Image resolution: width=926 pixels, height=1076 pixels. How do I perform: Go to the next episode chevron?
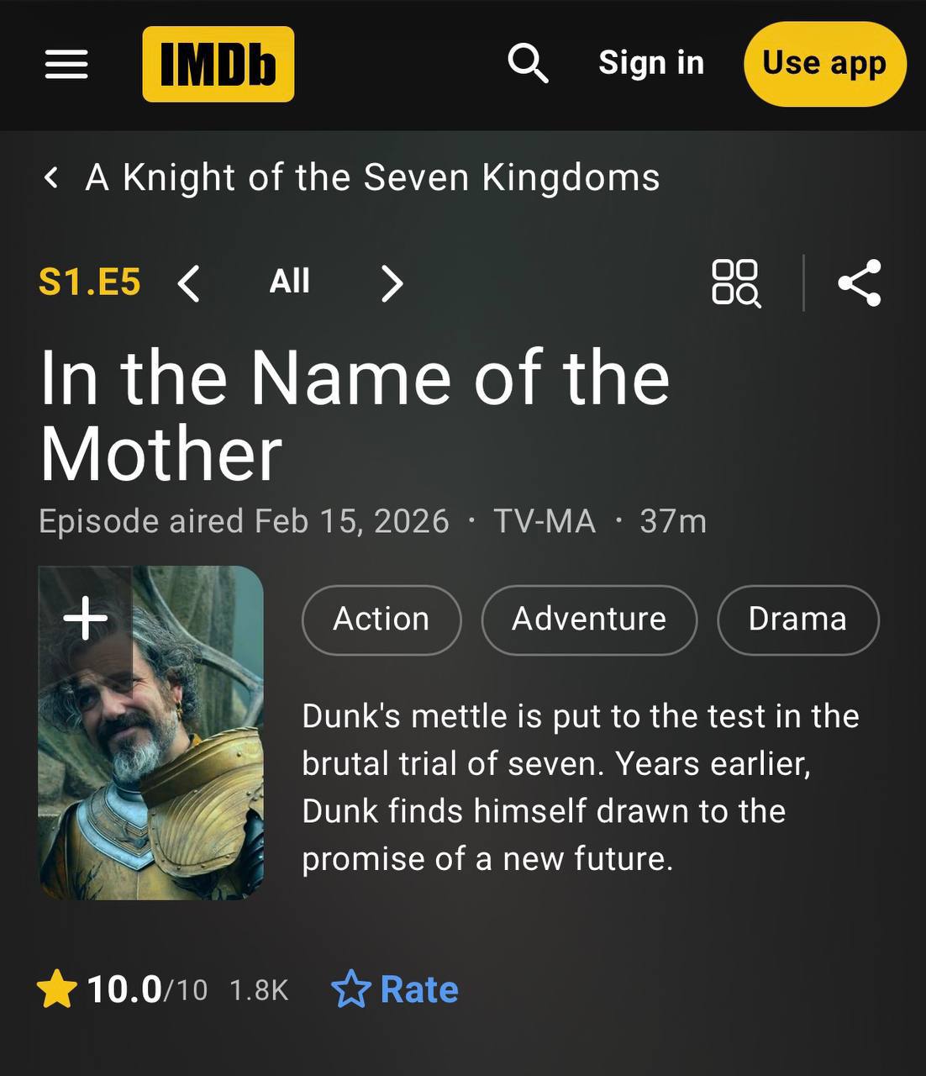point(392,283)
